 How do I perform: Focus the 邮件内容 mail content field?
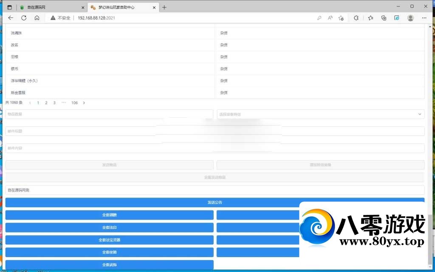click(x=215, y=148)
